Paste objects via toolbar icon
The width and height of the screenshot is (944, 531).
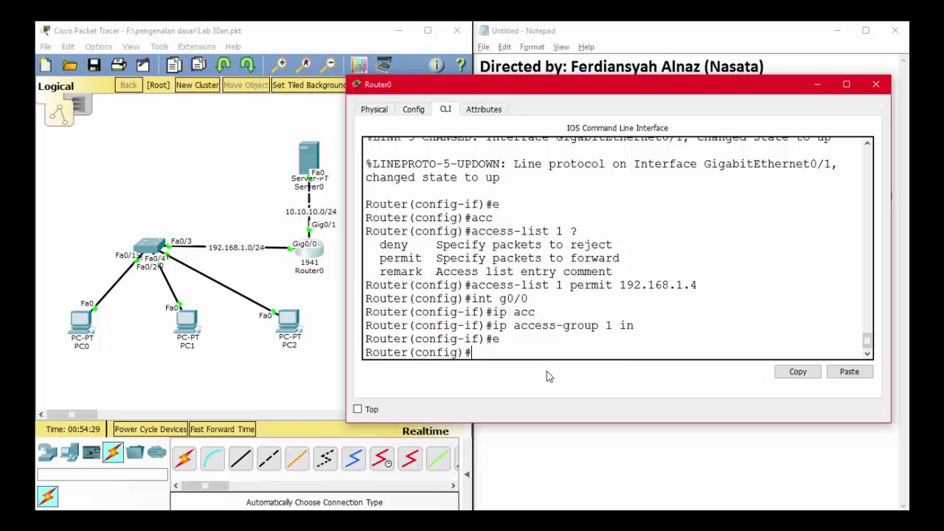click(198, 66)
